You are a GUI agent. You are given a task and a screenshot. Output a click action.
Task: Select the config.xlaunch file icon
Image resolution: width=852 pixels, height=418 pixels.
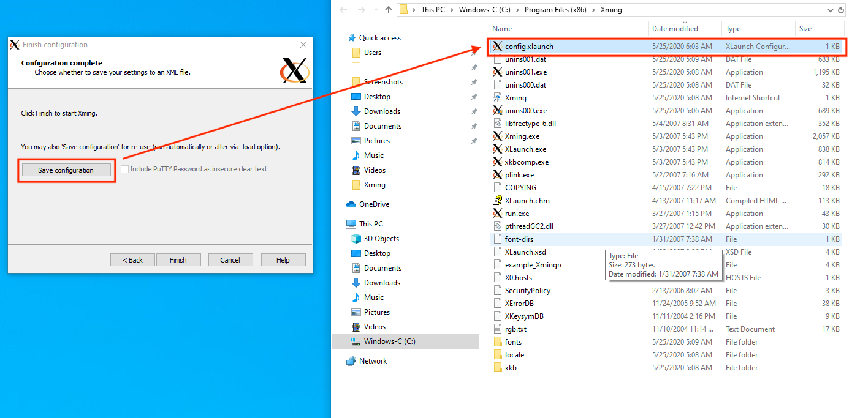498,47
